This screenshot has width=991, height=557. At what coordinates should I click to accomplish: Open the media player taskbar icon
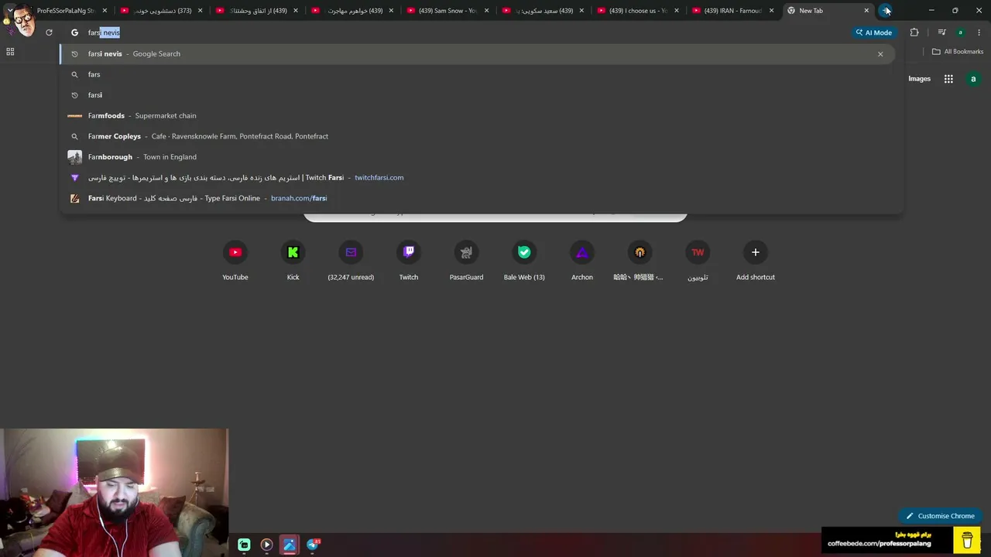tap(266, 545)
